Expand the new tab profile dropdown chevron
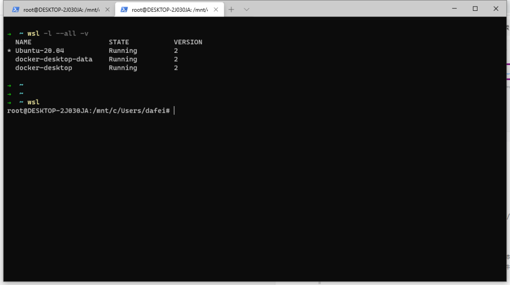510x285 pixels. [x=246, y=9]
